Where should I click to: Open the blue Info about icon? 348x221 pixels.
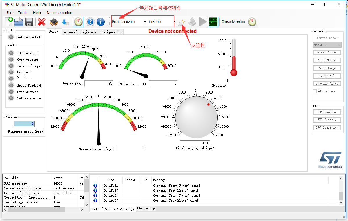pyautogui.click(x=100, y=21)
